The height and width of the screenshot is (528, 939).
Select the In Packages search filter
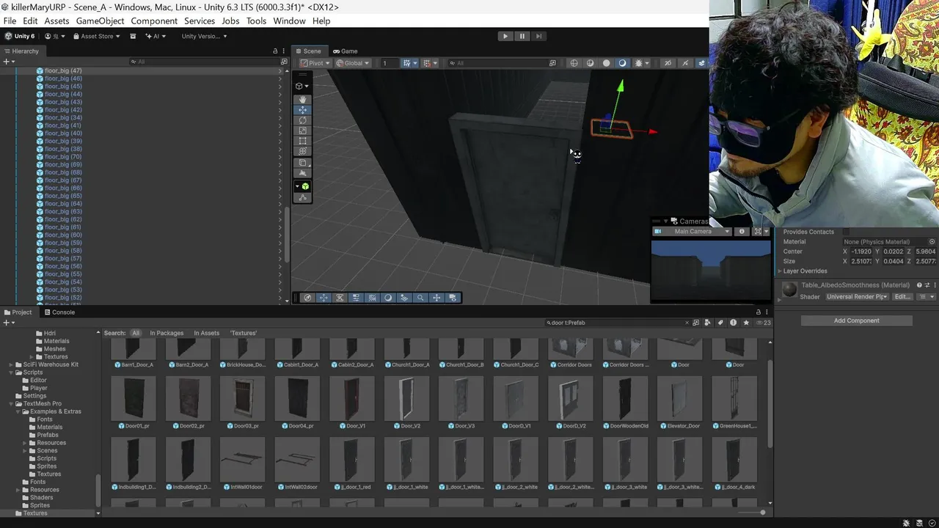167,333
